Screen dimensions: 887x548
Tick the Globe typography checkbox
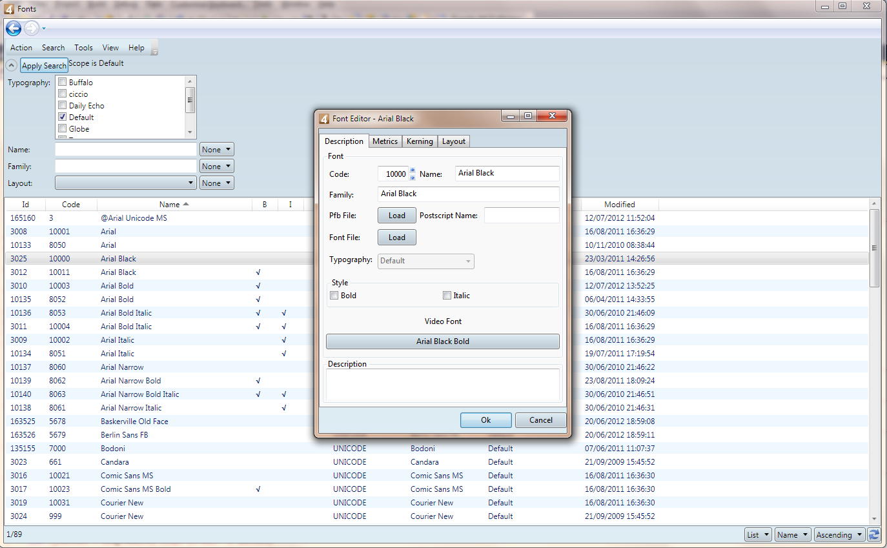tap(63, 129)
